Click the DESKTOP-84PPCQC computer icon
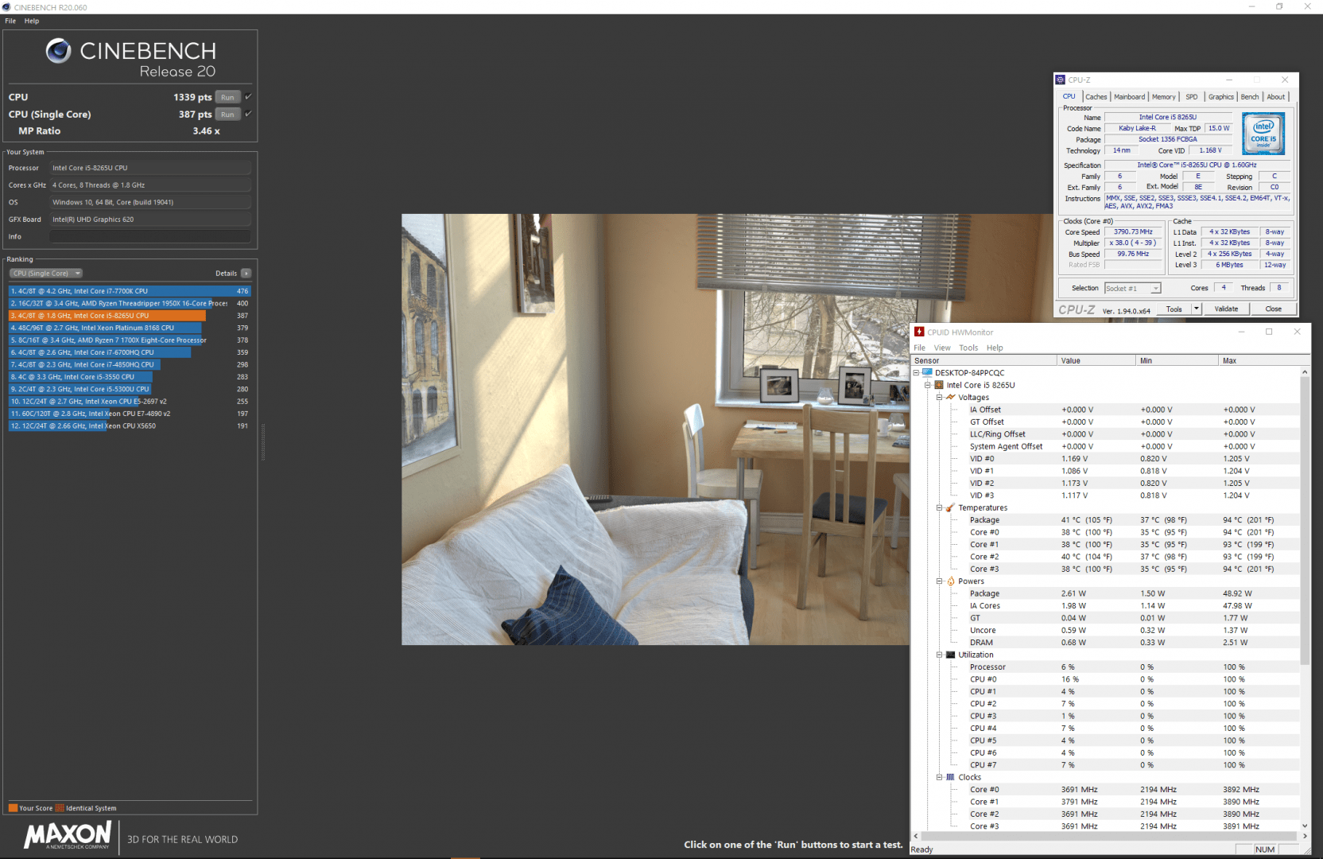 (927, 372)
